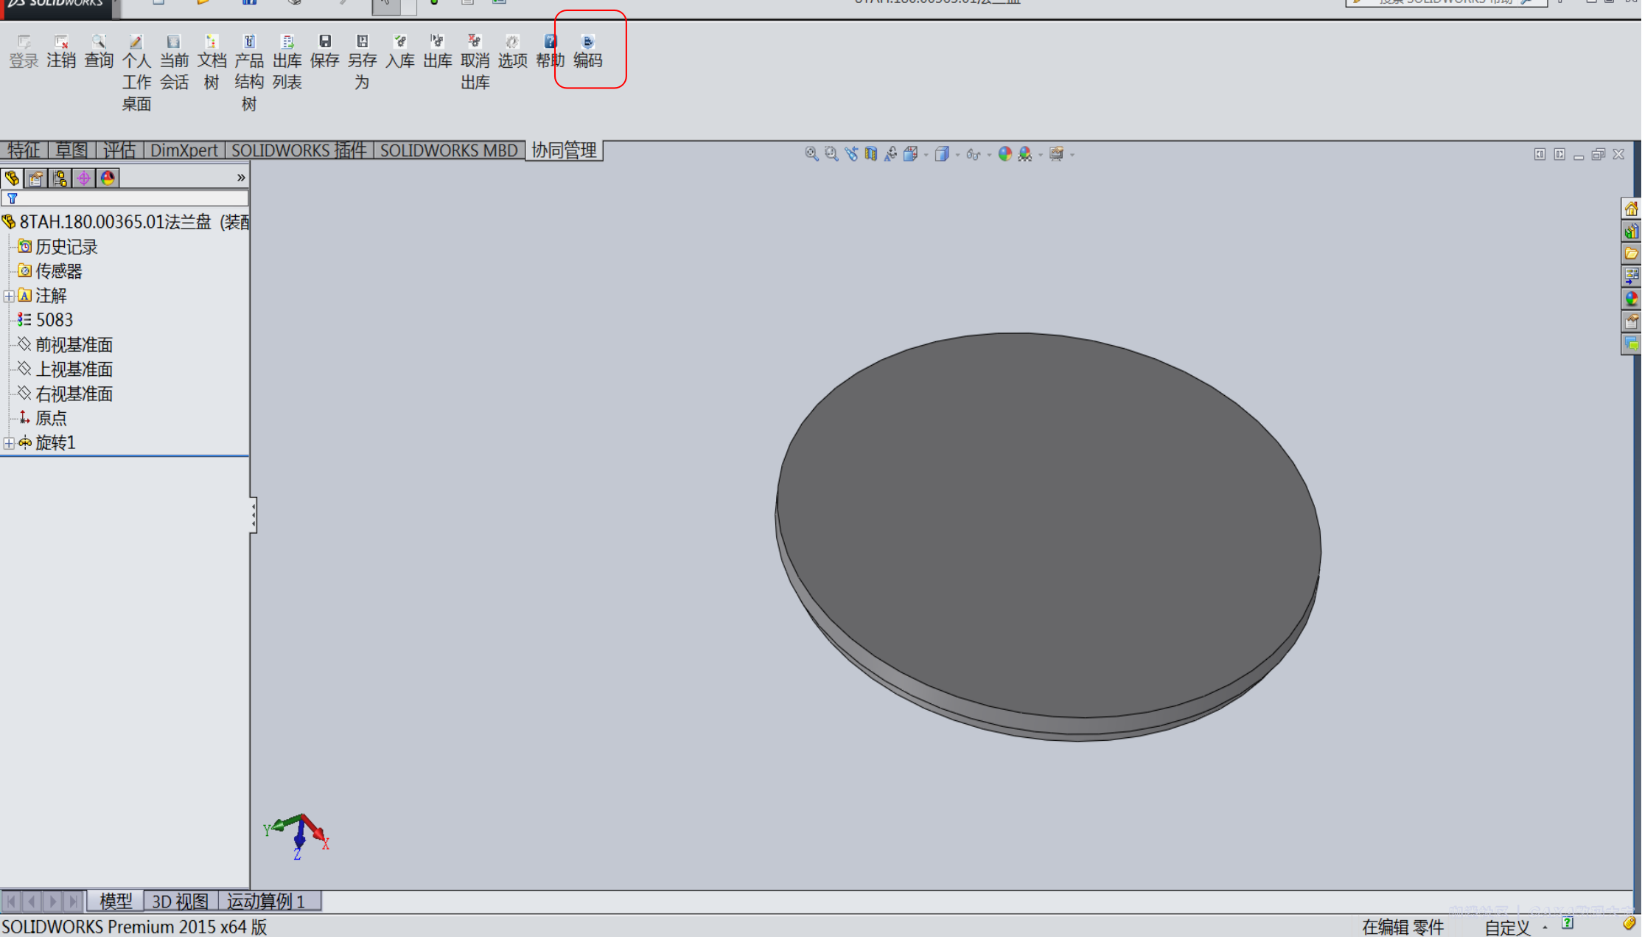Click the Apply Scene icon
The height and width of the screenshot is (937, 1642).
click(1024, 153)
